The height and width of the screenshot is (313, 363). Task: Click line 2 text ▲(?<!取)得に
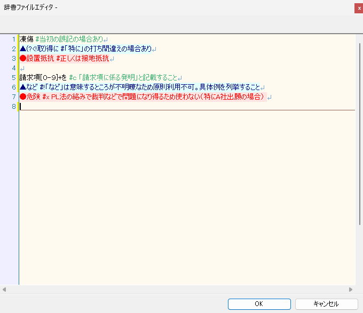click(x=39, y=49)
